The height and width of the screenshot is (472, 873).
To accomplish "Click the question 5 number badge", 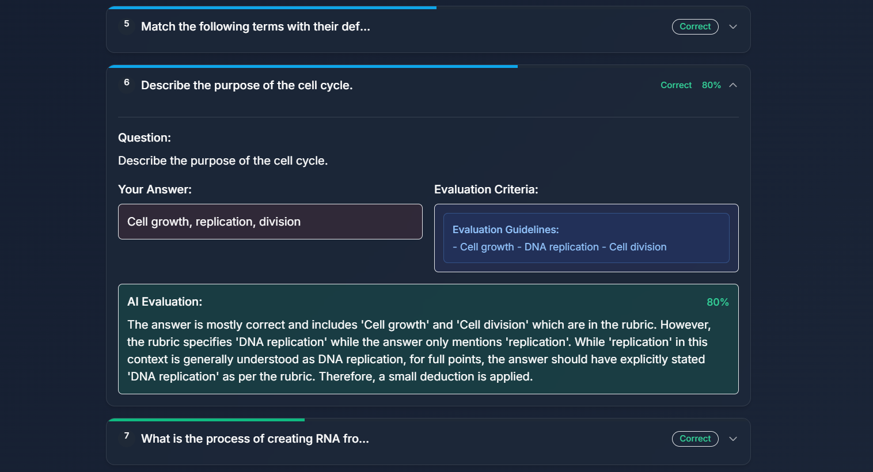I will point(126,25).
